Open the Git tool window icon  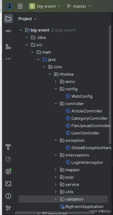coord(8,208)
